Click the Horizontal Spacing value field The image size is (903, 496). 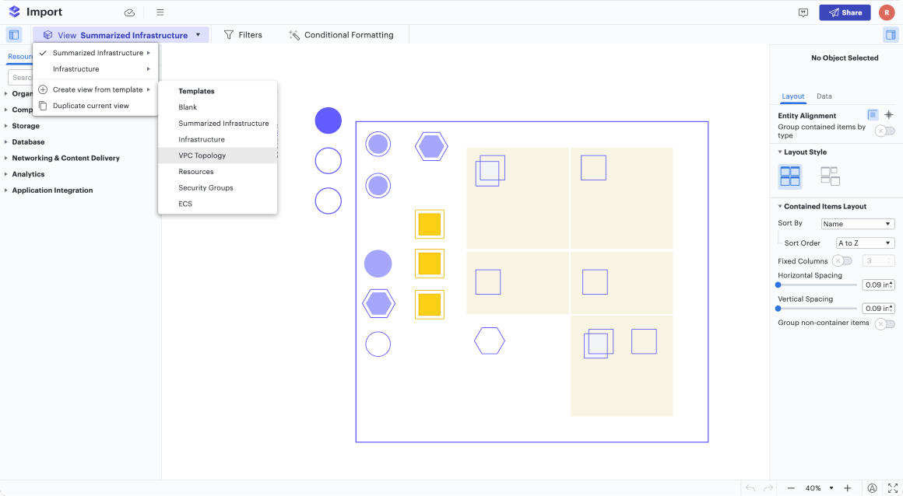(878, 285)
